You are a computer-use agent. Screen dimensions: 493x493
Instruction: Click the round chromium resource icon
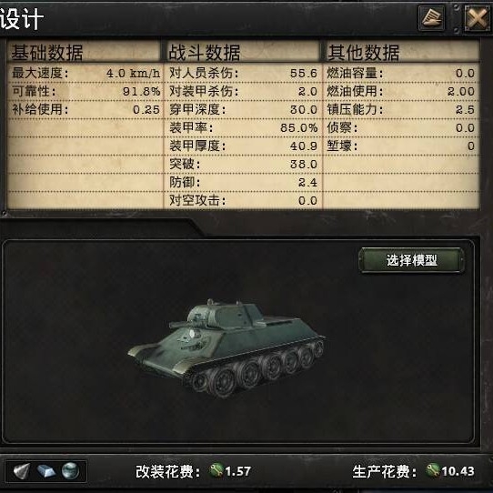click(x=70, y=470)
